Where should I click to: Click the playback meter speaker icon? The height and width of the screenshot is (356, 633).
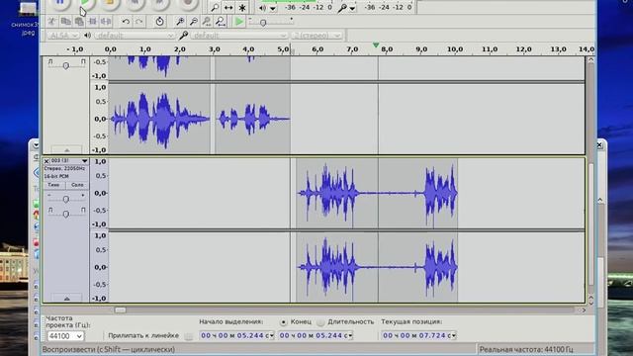click(x=263, y=8)
